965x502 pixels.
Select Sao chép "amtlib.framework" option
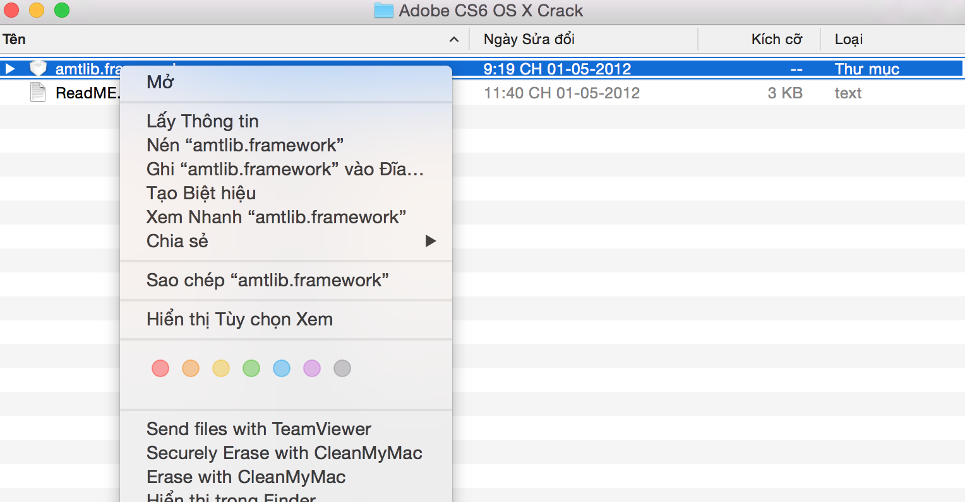coord(267,280)
